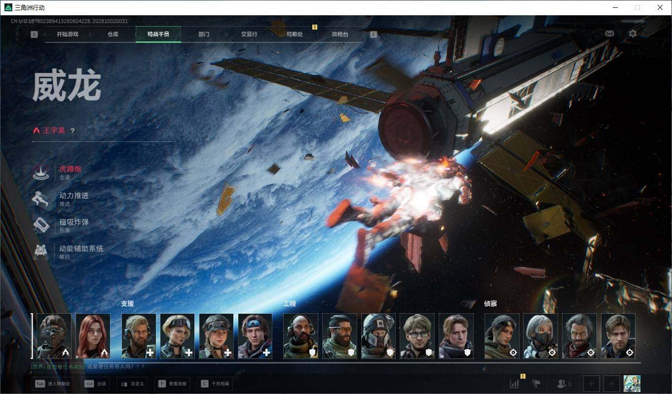Open the statistics bar chart icon
Viewport: 672px width, 394px height.
(x=515, y=384)
